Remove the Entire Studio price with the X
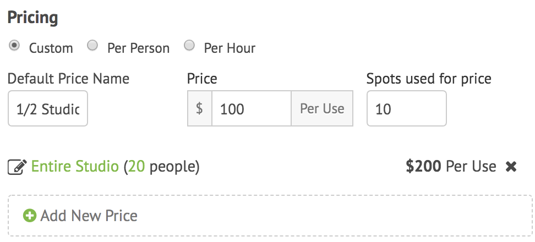 pos(511,167)
